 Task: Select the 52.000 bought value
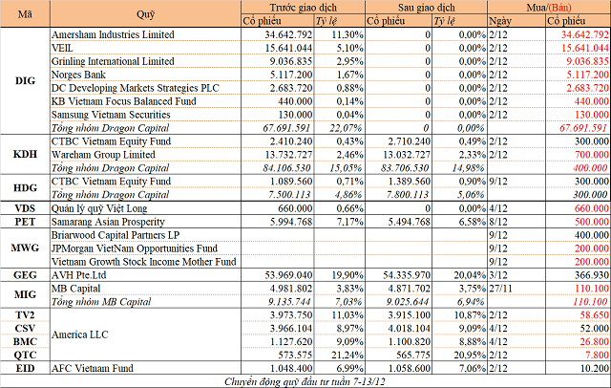point(595,329)
